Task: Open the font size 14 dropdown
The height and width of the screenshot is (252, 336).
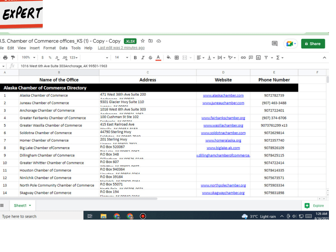Action: click(121, 57)
